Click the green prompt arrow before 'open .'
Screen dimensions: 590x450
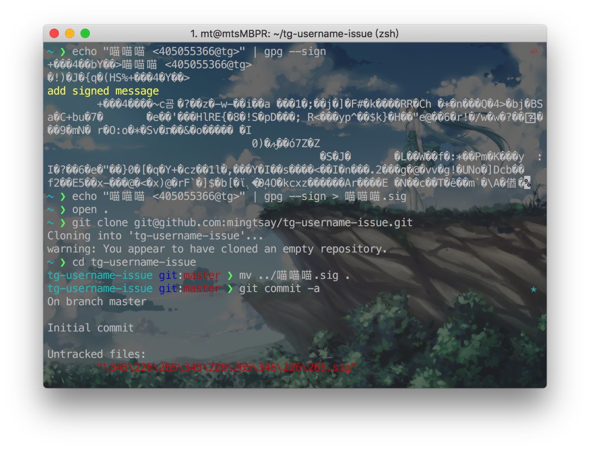[63, 210]
